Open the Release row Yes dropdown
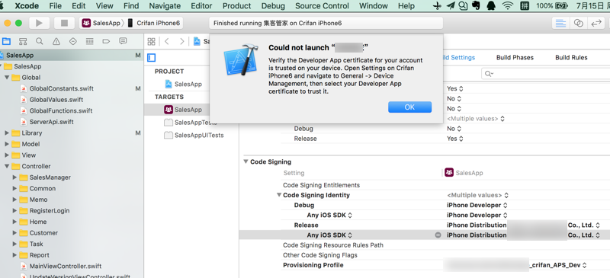Viewport: 610px width, 278px height. click(455, 139)
